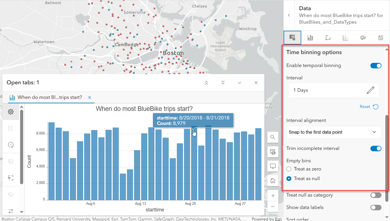Zoom out on the map

coord(273,206)
